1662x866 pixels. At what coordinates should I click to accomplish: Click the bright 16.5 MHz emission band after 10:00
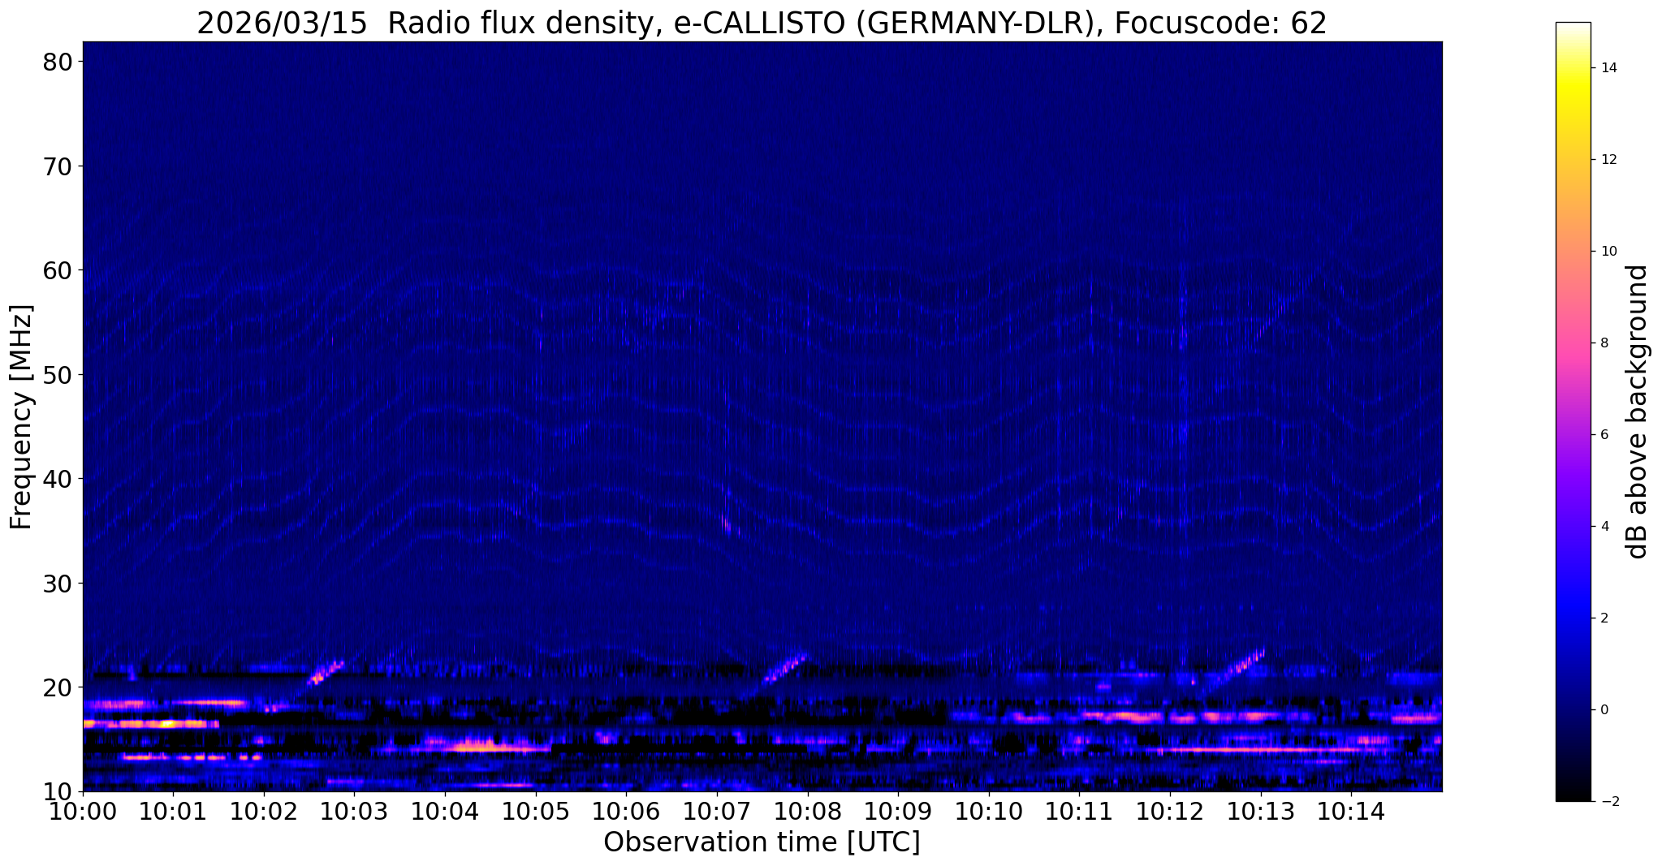(x=151, y=723)
